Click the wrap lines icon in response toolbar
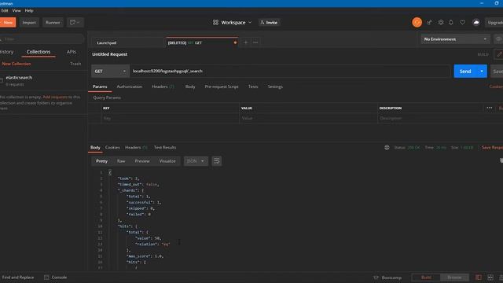 pyautogui.click(x=217, y=161)
